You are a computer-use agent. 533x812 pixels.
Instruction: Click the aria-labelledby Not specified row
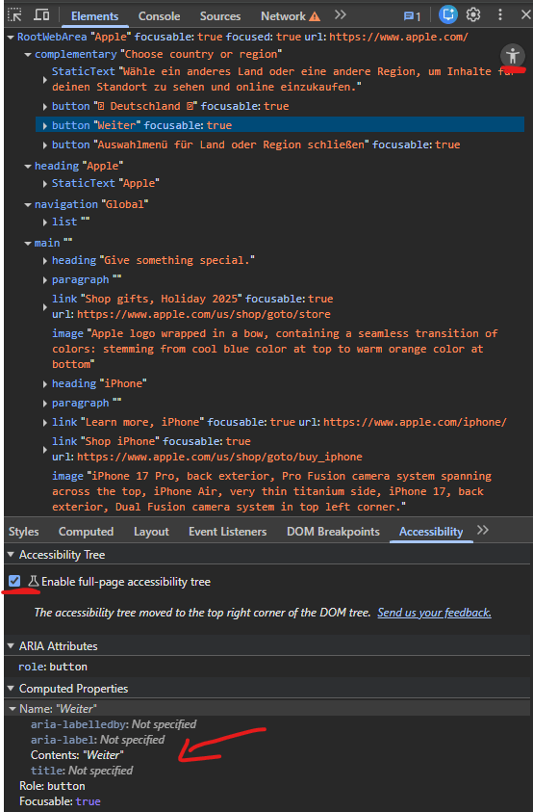114,724
